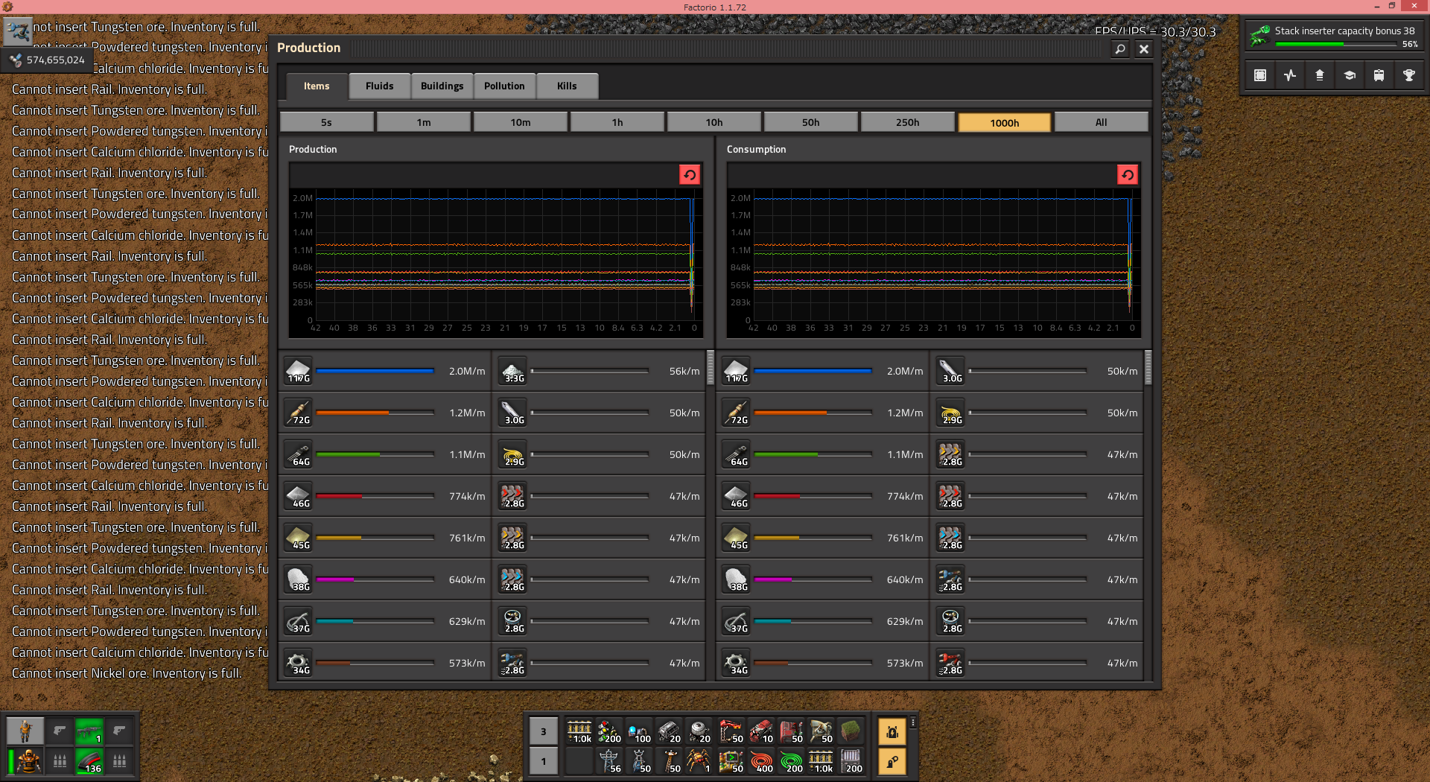Viewport: 1430px width, 782px height.
Task: Select the 50h time range
Action: coord(811,122)
